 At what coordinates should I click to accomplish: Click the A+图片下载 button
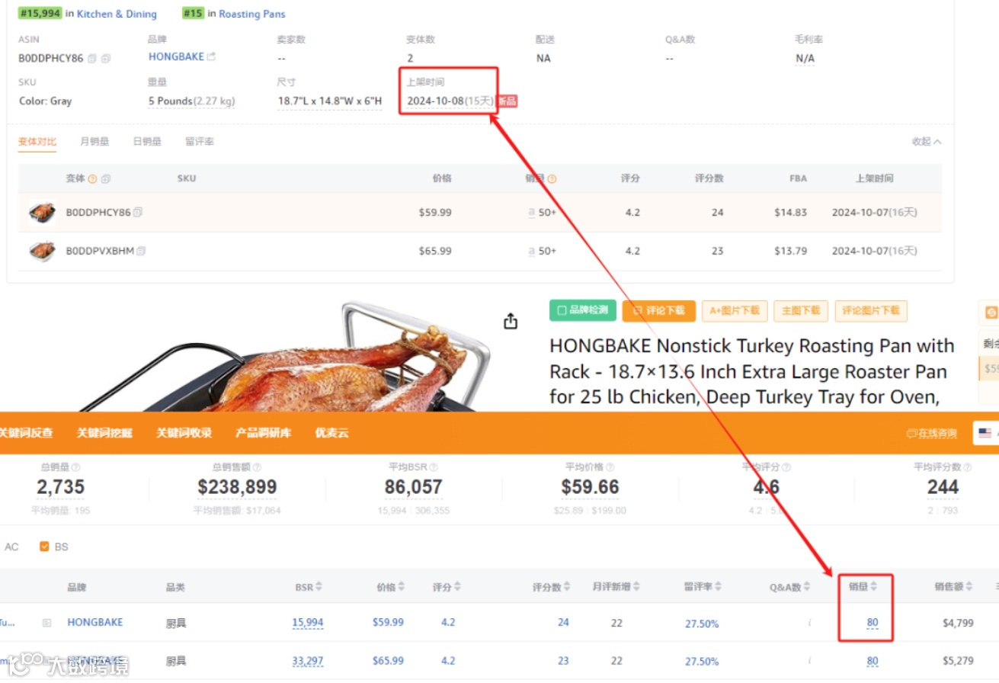click(735, 310)
